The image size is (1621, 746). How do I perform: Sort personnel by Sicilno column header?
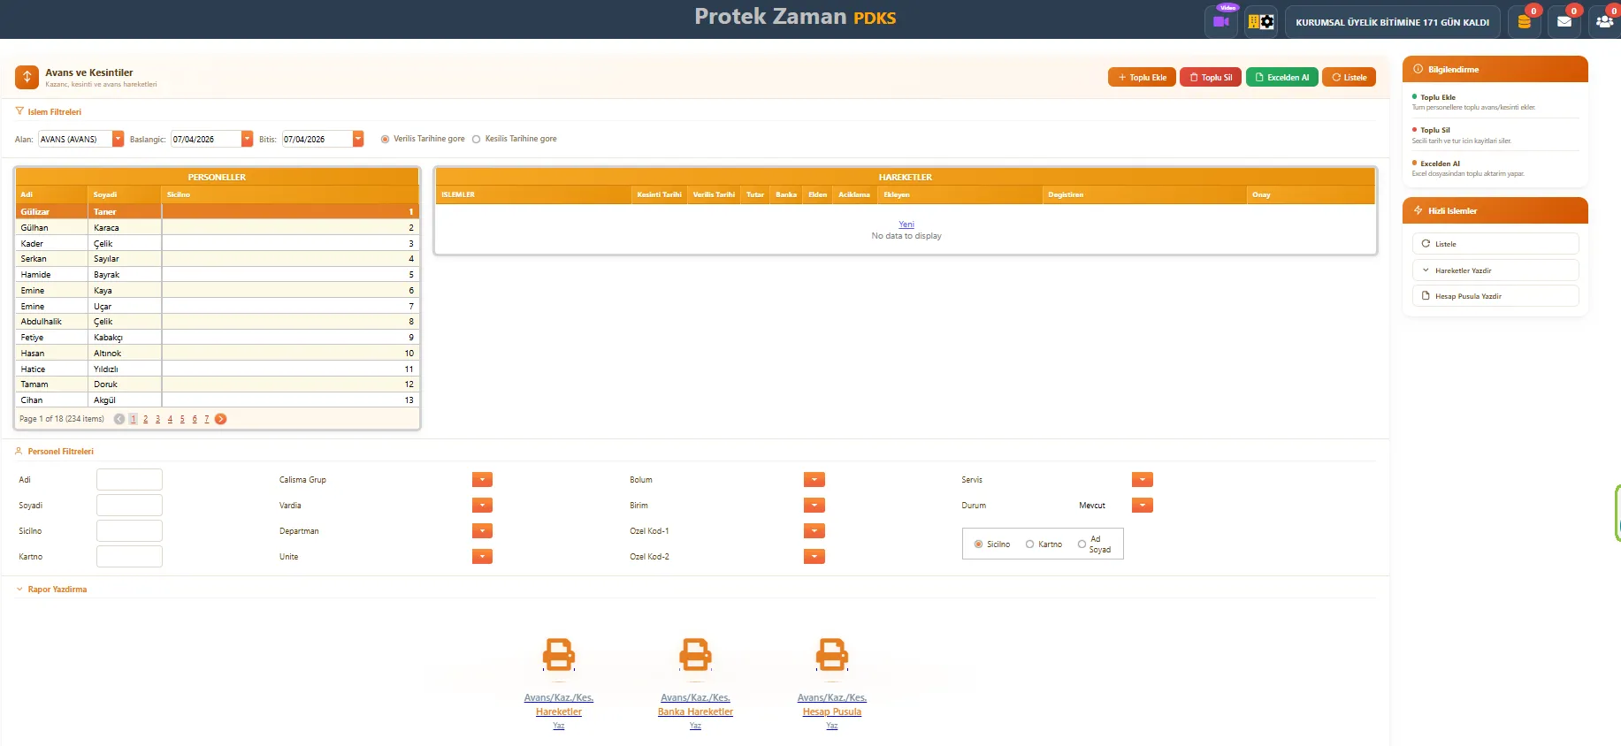290,194
